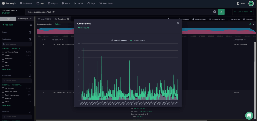Collapse the Severity filter section

coord(30,112)
